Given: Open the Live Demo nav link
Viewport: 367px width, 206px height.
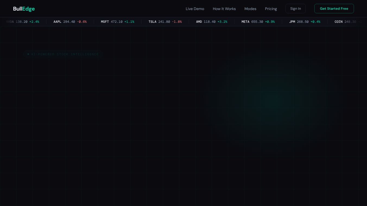Looking at the screenshot, I should (x=195, y=9).
